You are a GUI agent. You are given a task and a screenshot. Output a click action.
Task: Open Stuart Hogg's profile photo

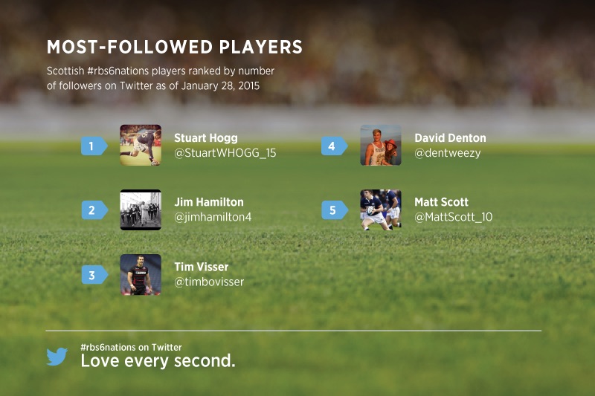pyautogui.click(x=141, y=145)
